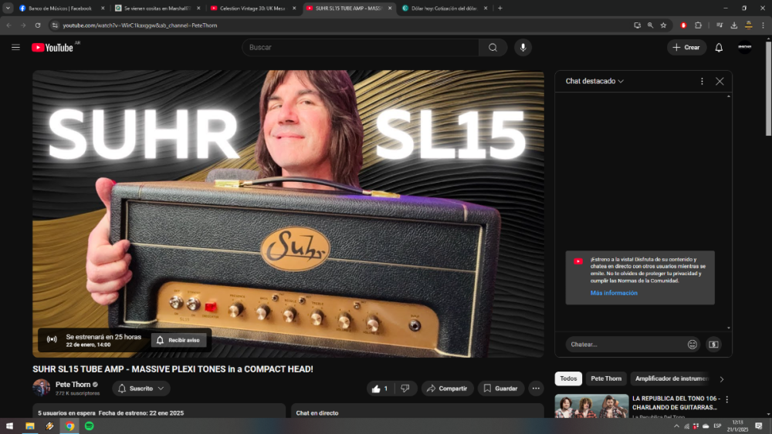This screenshot has width=772, height=434.
Task: Open the Windows Start menu
Action: point(9,426)
